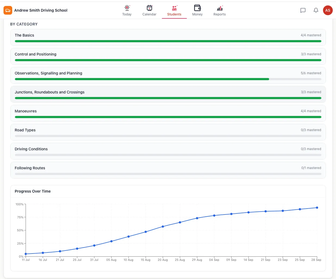The height and width of the screenshot is (279, 336).
Task: Click the 0/1 mastered label
Action: tap(311, 168)
